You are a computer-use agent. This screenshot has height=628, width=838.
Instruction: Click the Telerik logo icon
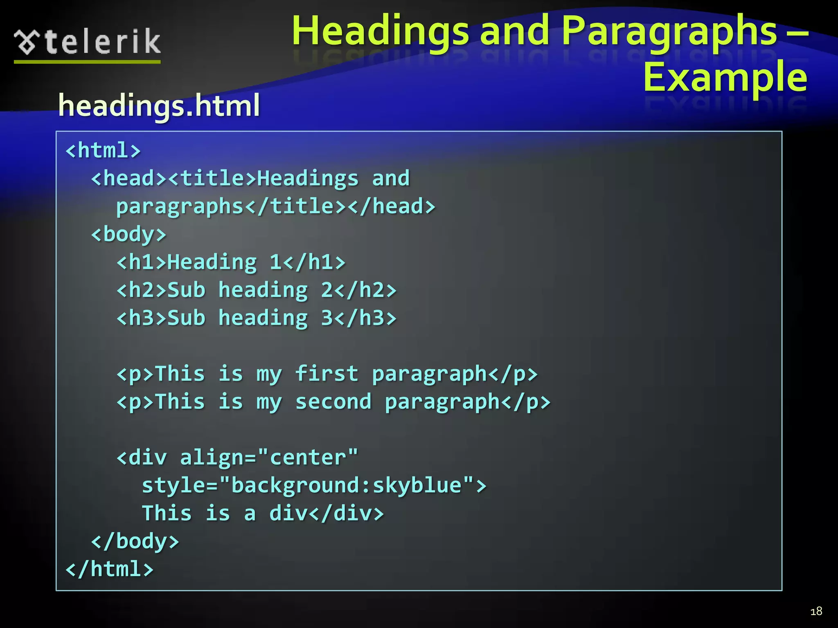[x=27, y=42]
